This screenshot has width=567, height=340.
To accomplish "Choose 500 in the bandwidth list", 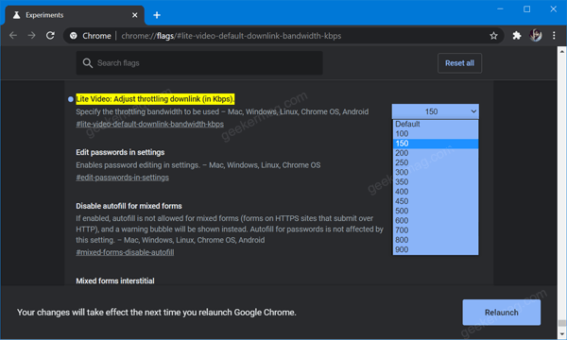I will click(x=436, y=211).
